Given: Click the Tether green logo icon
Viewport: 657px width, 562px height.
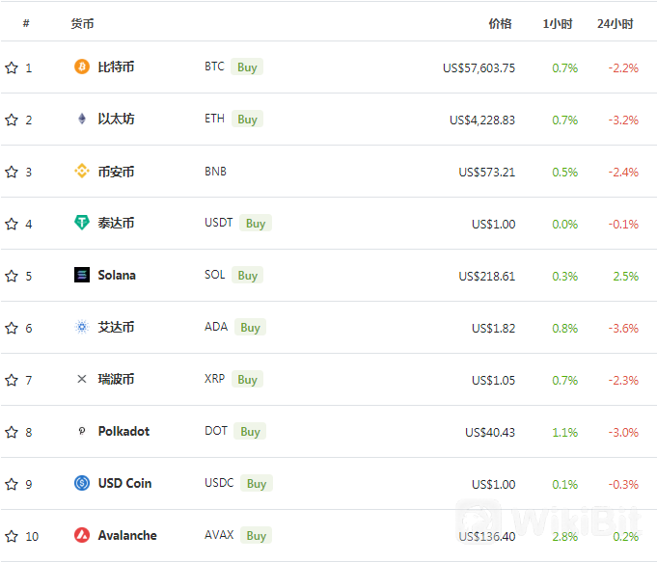Looking at the screenshot, I should (82, 223).
